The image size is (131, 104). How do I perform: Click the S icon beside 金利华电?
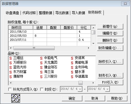[x=72, y=68]
